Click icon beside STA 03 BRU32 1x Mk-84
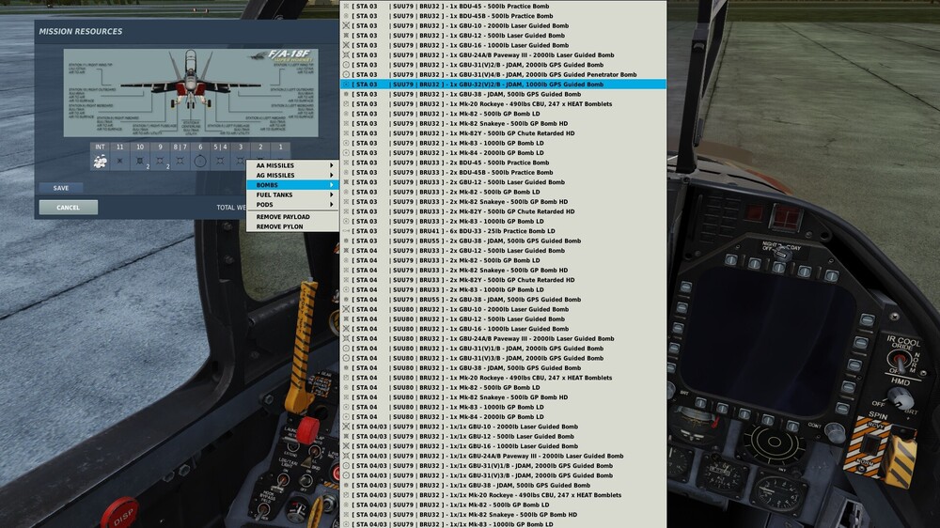The image size is (940, 528). [346, 153]
